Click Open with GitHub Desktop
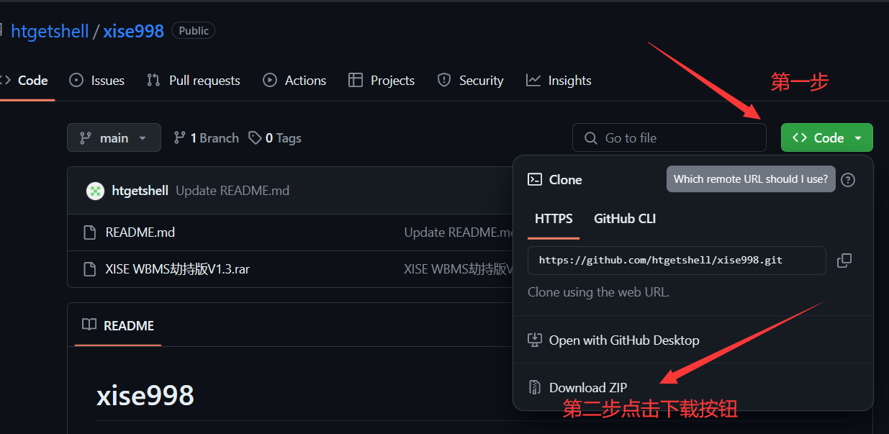 (624, 340)
